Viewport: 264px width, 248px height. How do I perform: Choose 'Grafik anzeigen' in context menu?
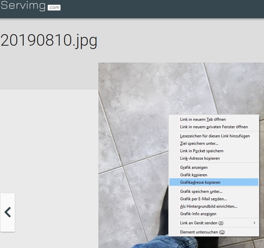[214, 167]
